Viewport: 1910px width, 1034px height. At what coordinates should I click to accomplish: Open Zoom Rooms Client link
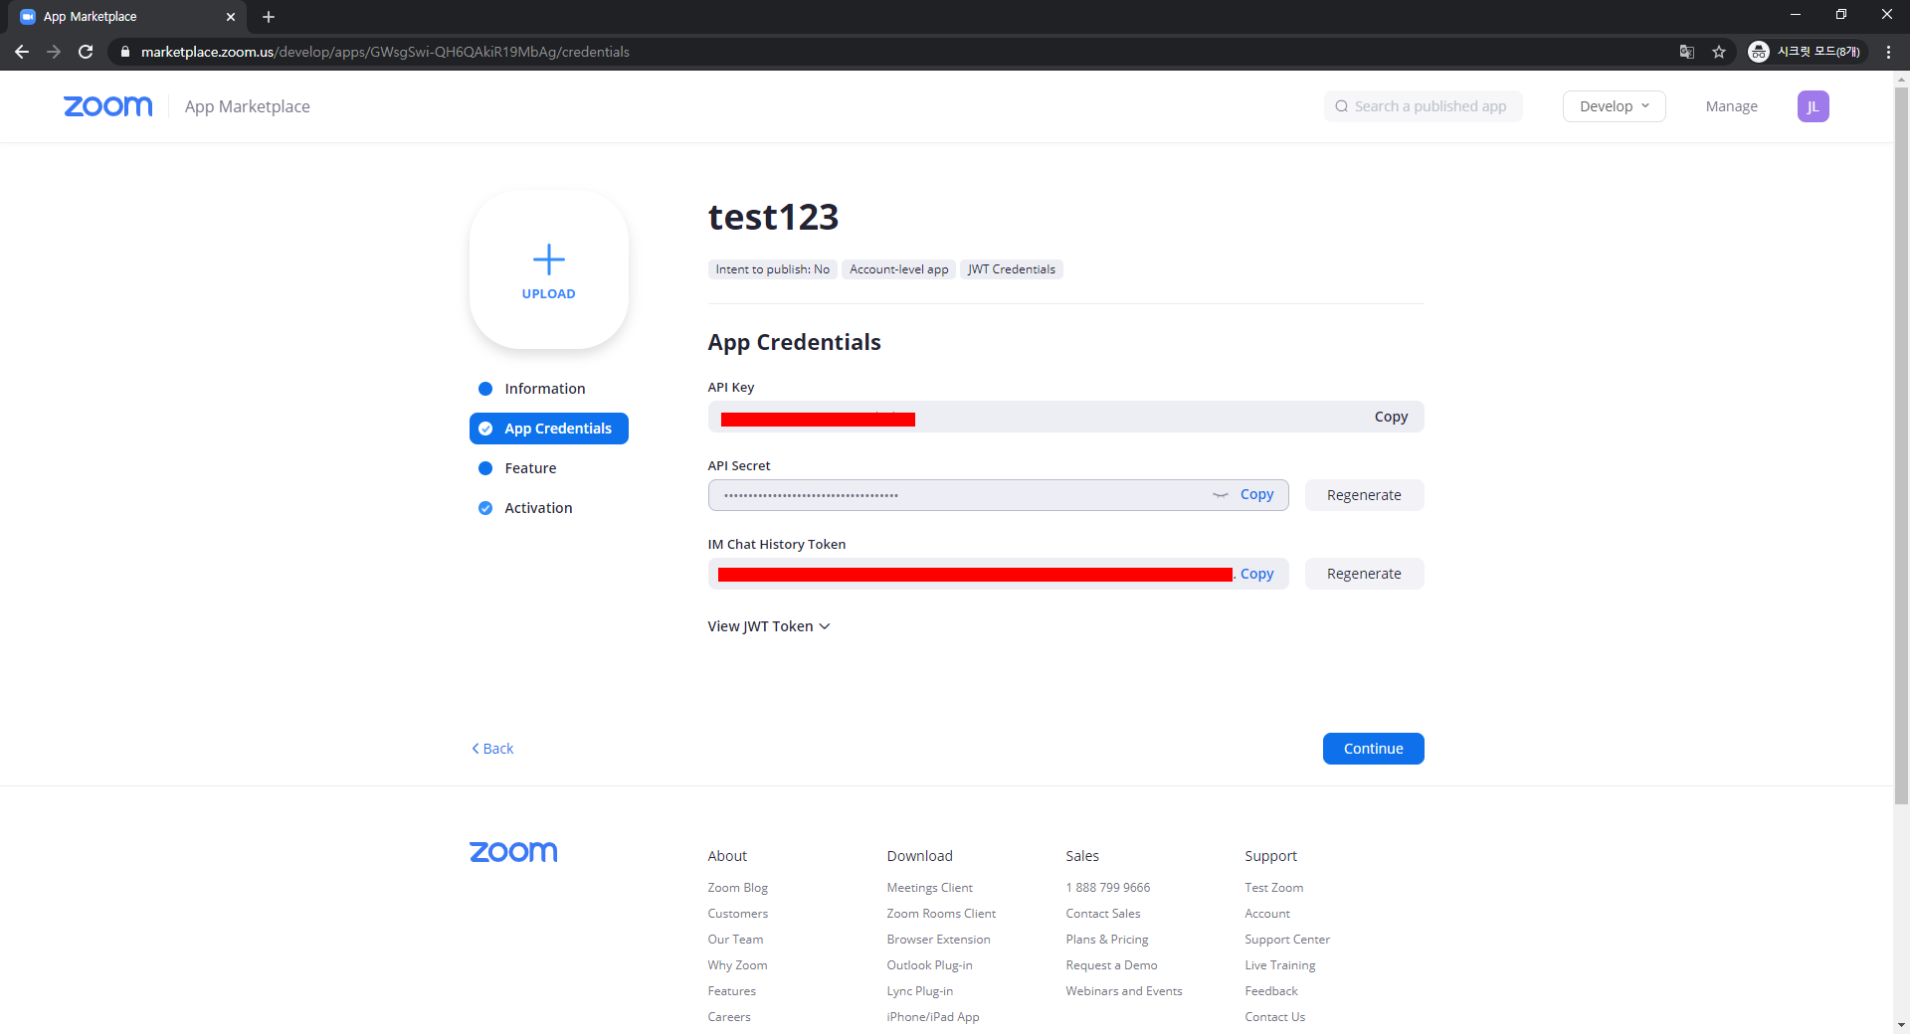941,914
